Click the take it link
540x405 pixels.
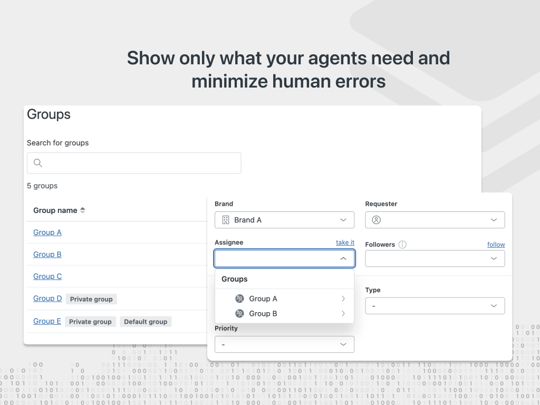345,243
